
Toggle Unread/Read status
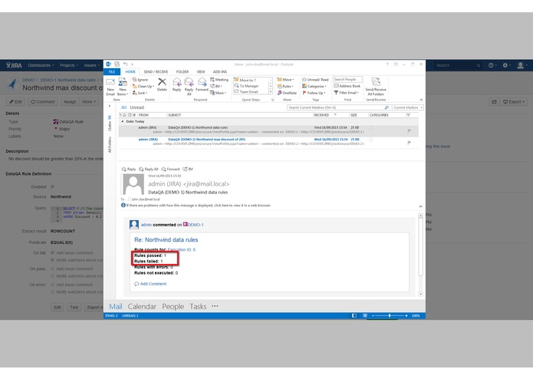pos(315,80)
